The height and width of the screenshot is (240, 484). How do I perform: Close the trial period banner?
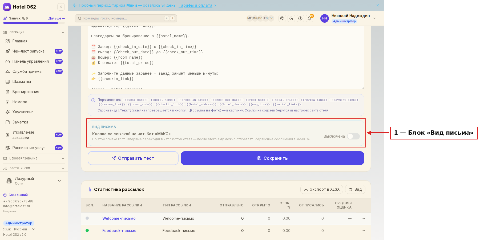coord(378,5)
